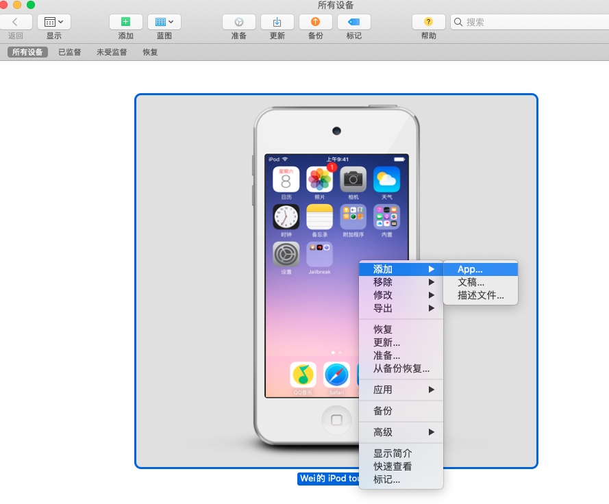Click the green Add (添加) toolbar icon
Viewport: 609px width, 504px height.
pos(126,22)
